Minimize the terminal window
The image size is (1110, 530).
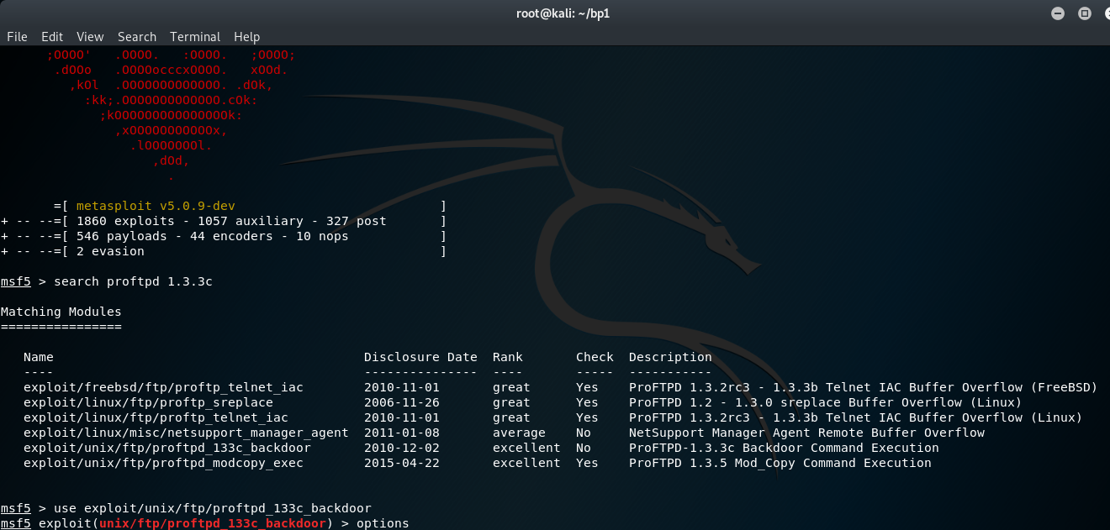click(1058, 13)
